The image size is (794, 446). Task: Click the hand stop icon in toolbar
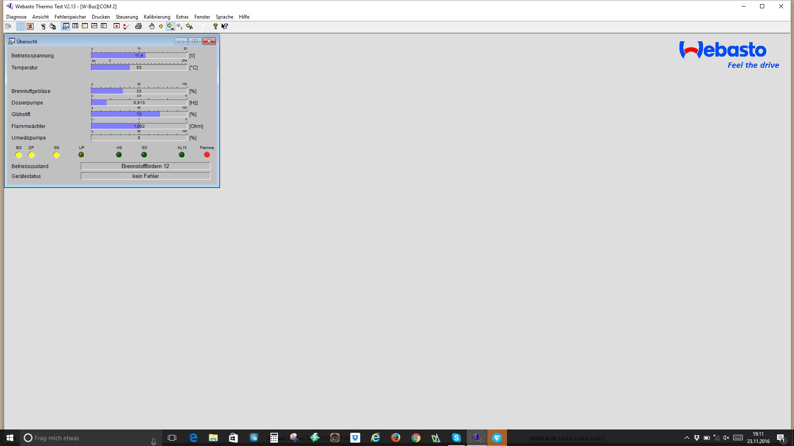click(151, 26)
